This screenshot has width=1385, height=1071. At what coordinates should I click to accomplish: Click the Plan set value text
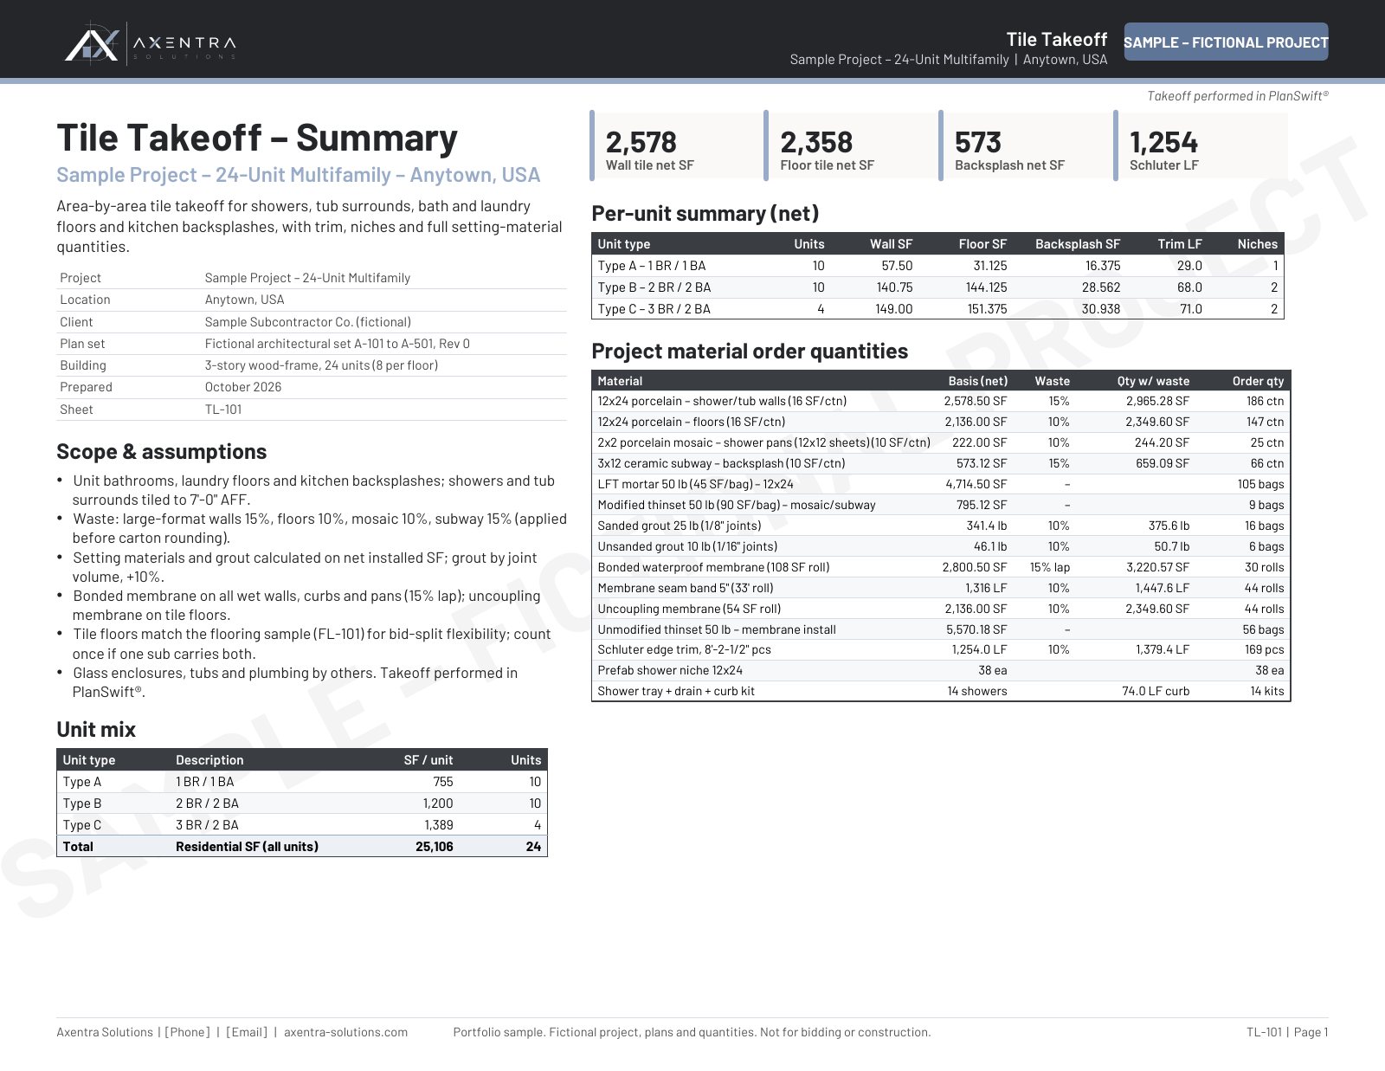[x=338, y=344]
